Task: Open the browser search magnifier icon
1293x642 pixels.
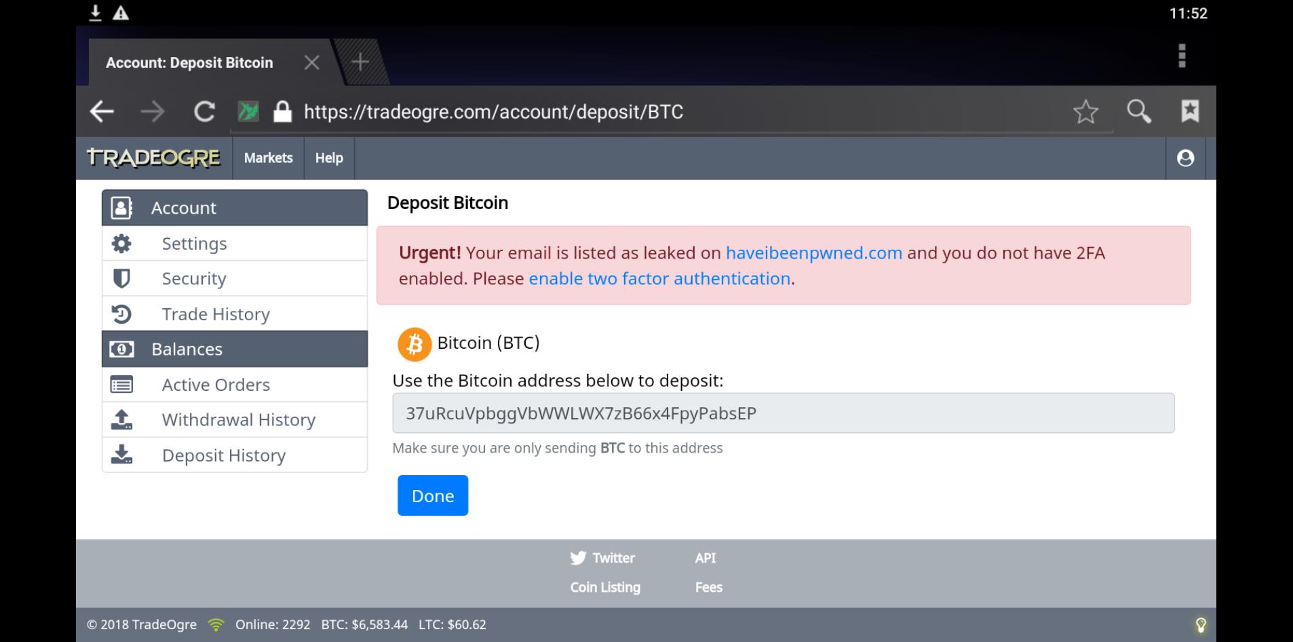Action: pos(1138,111)
